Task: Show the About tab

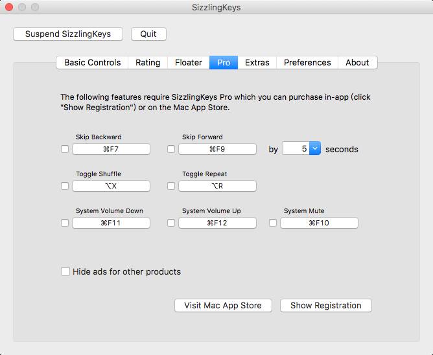Action: tap(357, 62)
